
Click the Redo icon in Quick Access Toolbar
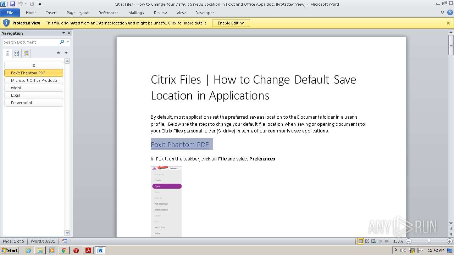tap(32, 4)
